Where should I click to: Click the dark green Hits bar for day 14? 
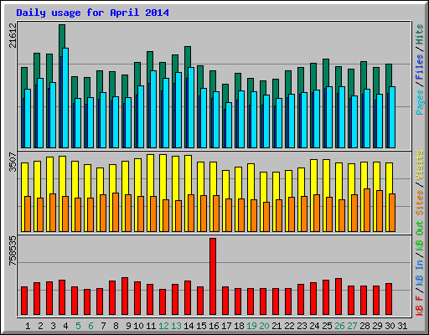188,57
